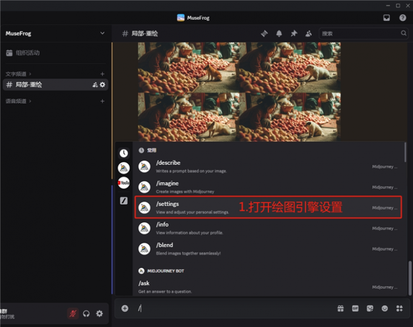Click the chat area scrollbar thumb
The width and height of the screenshot is (413, 327).
pyautogui.click(x=410, y=278)
